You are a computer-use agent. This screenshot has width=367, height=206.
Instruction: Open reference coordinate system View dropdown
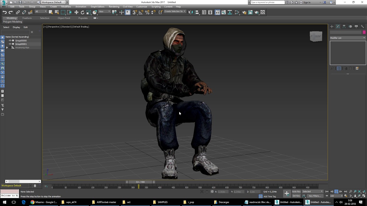(x=104, y=12)
